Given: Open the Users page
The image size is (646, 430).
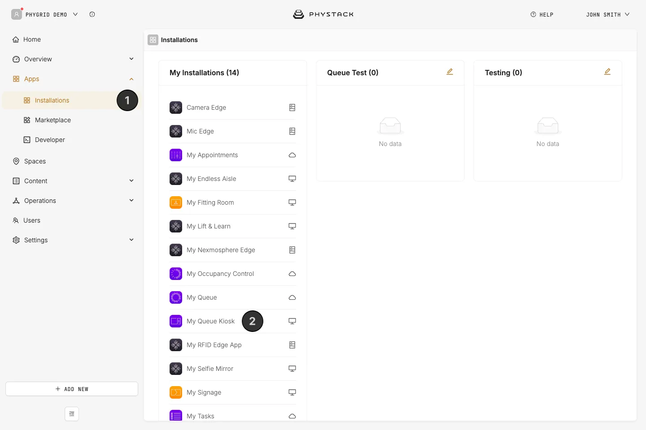Looking at the screenshot, I should 32,220.
